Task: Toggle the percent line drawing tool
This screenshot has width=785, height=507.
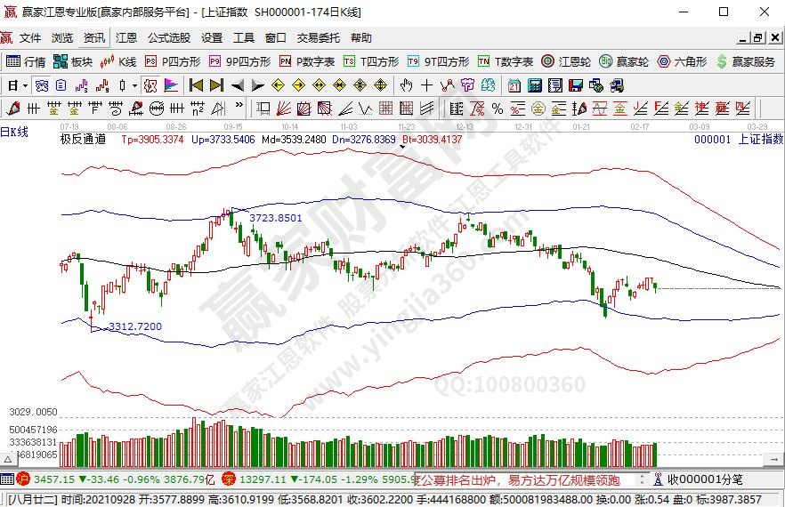Action: coord(497,109)
